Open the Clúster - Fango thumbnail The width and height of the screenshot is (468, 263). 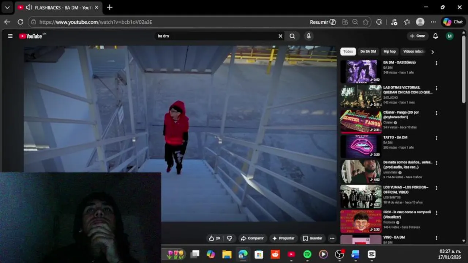361,121
